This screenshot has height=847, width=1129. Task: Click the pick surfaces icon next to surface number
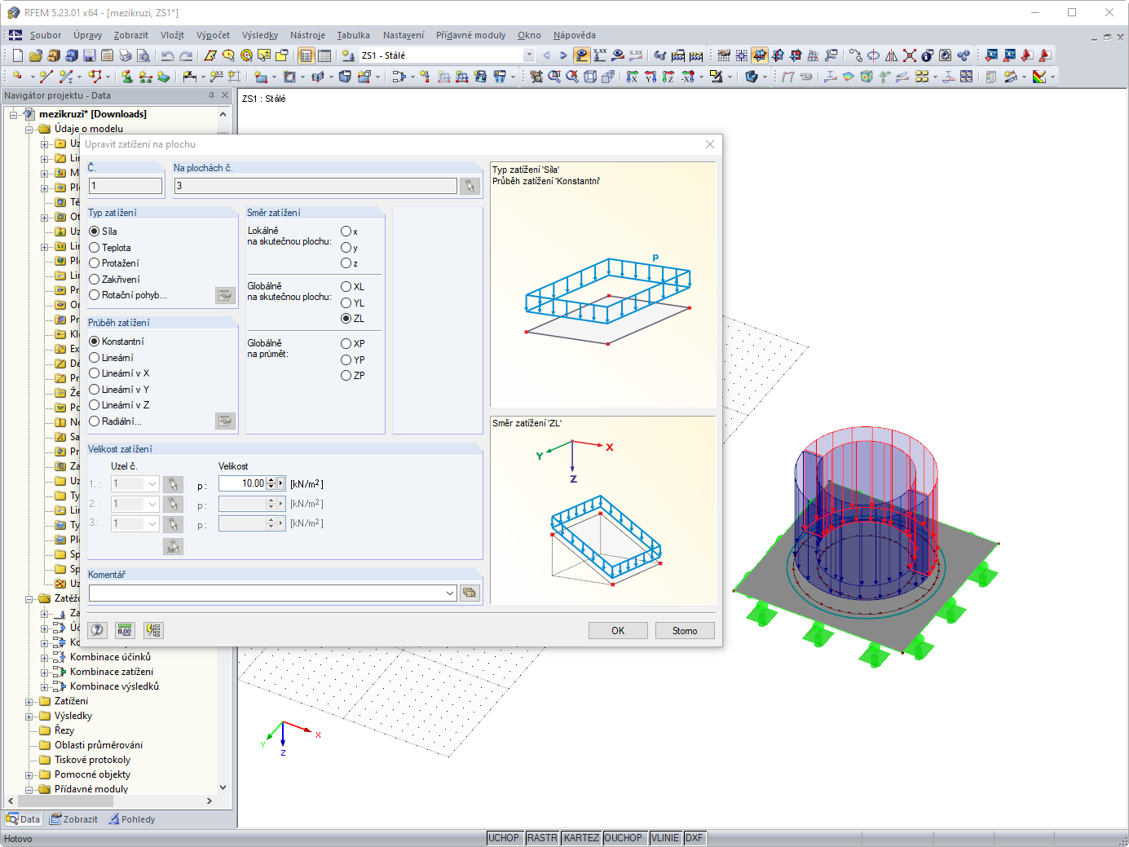[x=470, y=186]
